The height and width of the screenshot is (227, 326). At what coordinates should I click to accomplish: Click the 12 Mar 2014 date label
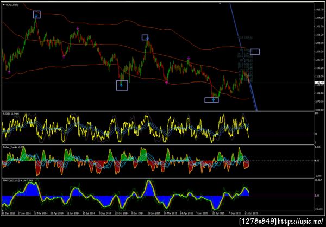tap(40, 213)
